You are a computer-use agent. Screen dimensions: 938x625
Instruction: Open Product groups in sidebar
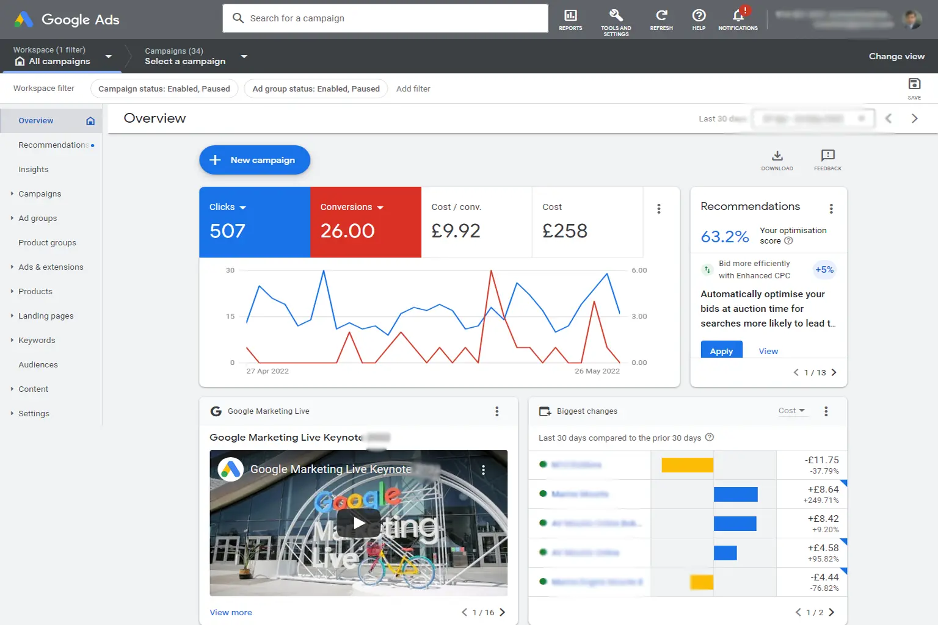pyautogui.click(x=48, y=243)
